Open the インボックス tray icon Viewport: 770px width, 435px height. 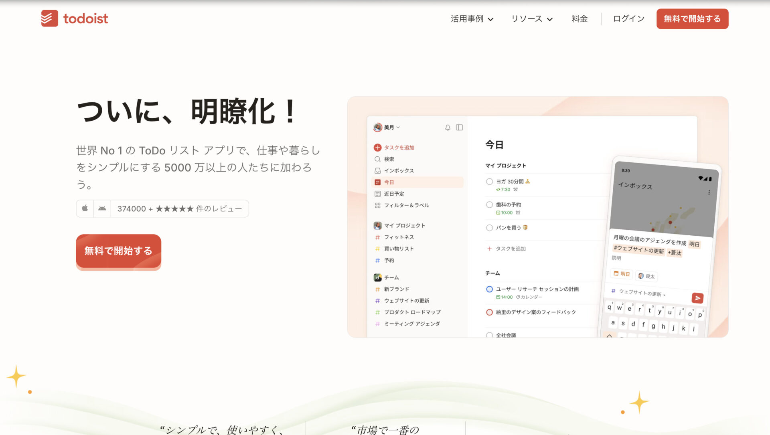[x=377, y=170]
